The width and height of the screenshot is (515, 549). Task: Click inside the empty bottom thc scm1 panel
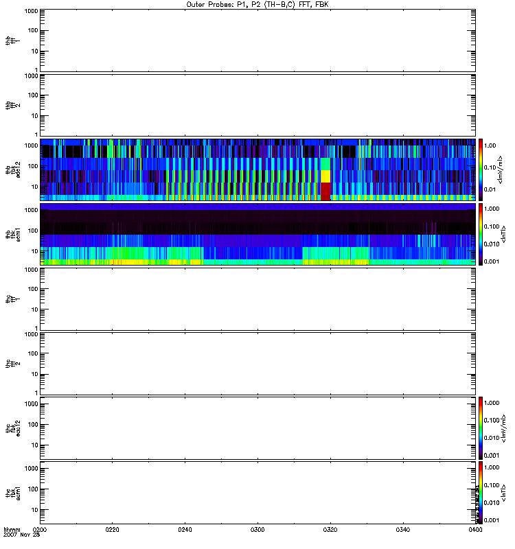(257, 492)
